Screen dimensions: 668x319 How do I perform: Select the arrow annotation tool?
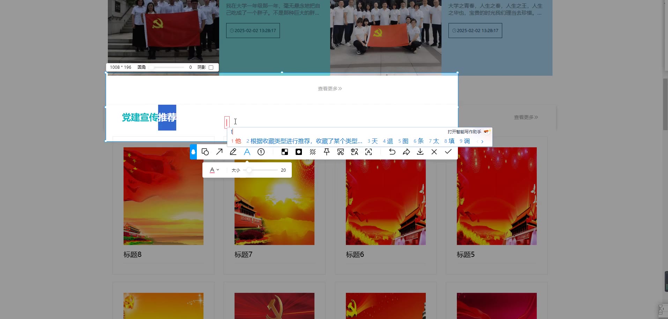tap(219, 152)
